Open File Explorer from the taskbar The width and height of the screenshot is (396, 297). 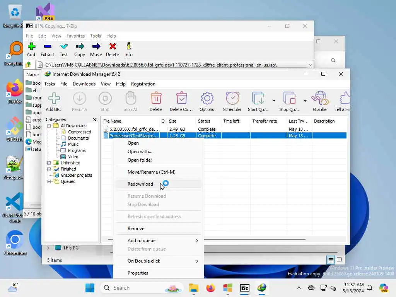coord(194,288)
